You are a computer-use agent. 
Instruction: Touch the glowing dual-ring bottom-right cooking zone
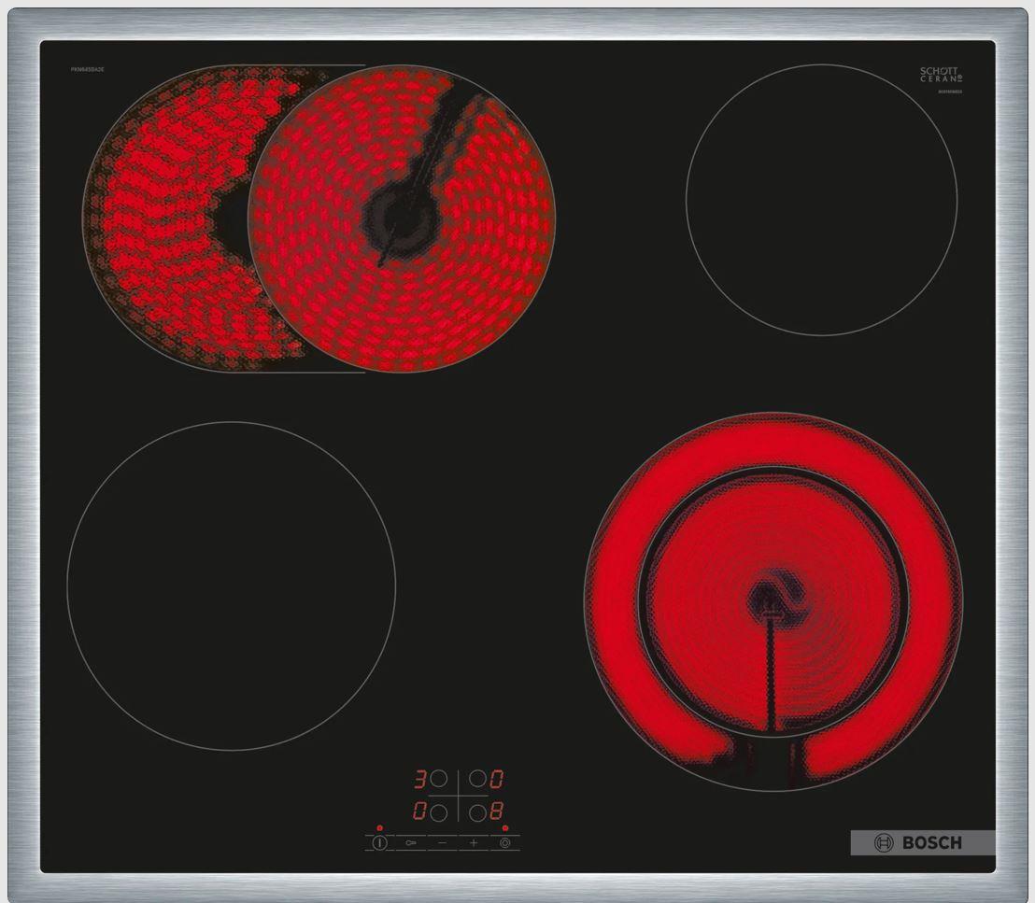tap(773, 601)
